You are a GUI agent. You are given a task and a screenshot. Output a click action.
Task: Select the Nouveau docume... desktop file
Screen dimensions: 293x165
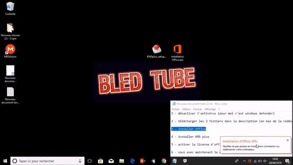click(10, 74)
